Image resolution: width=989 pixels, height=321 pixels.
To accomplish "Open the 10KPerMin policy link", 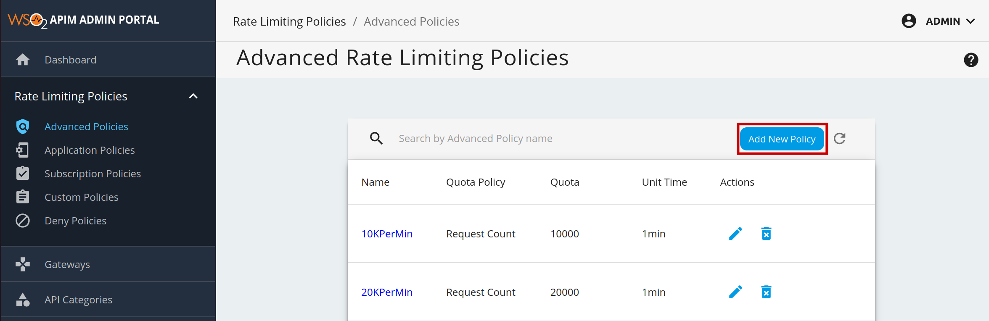I will 387,234.
